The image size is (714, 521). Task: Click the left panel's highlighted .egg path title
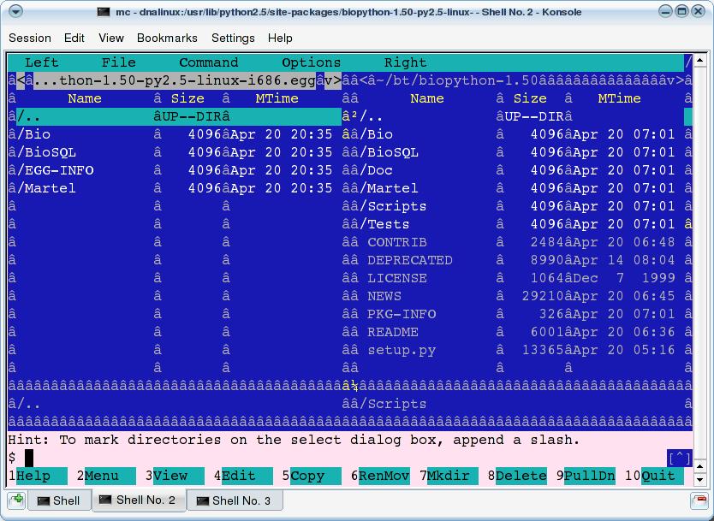tap(175, 80)
